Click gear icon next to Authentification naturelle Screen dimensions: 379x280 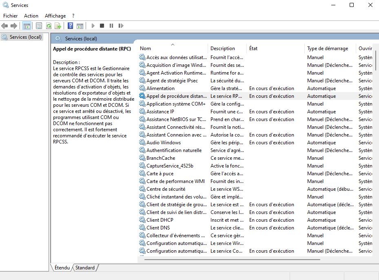click(x=142, y=150)
